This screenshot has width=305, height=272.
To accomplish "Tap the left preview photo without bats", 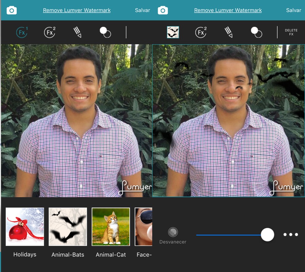I will (x=77, y=120).
